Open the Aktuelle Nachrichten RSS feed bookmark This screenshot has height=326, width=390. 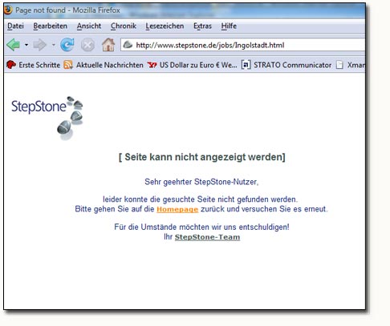pos(104,65)
